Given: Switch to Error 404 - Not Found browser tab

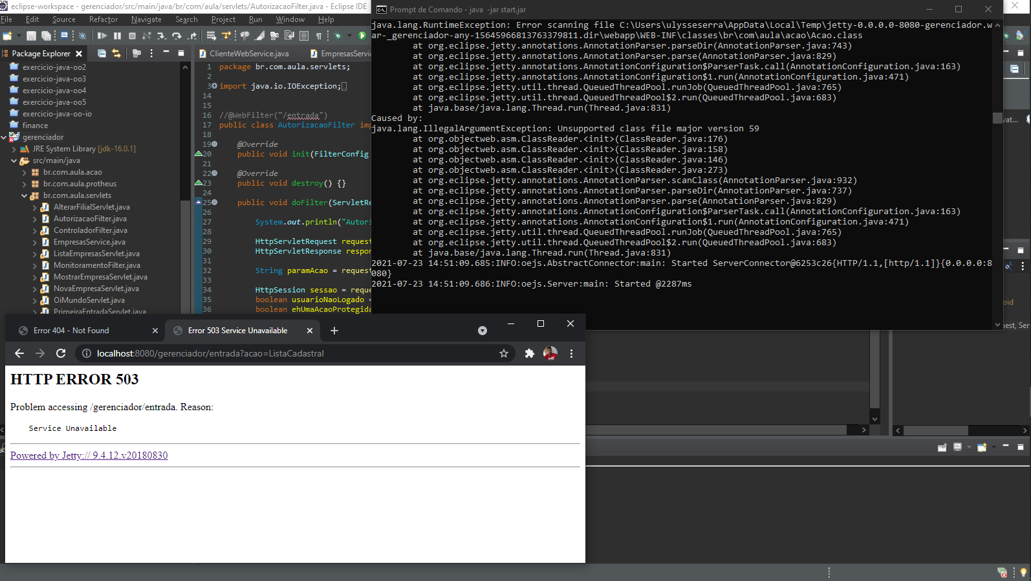Looking at the screenshot, I should (71, 331).
